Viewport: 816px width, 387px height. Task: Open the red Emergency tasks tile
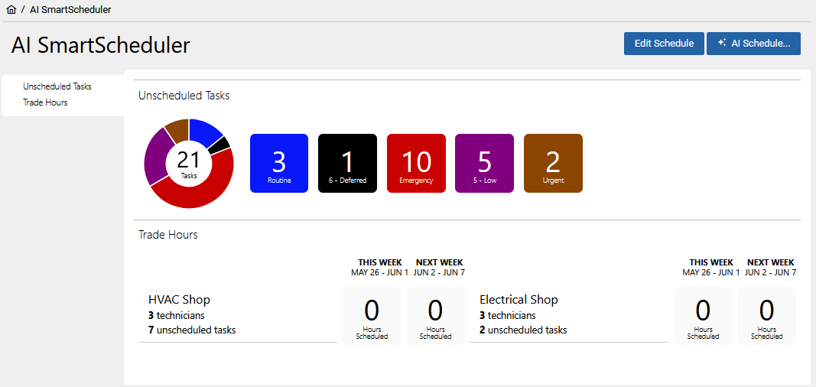(416, 163)
